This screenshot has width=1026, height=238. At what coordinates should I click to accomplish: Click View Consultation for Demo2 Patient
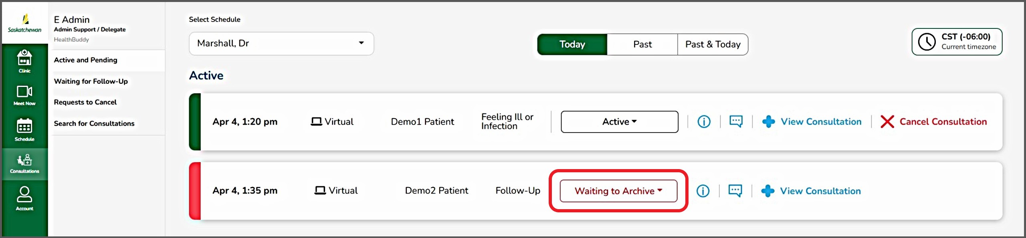coord(811,191)
